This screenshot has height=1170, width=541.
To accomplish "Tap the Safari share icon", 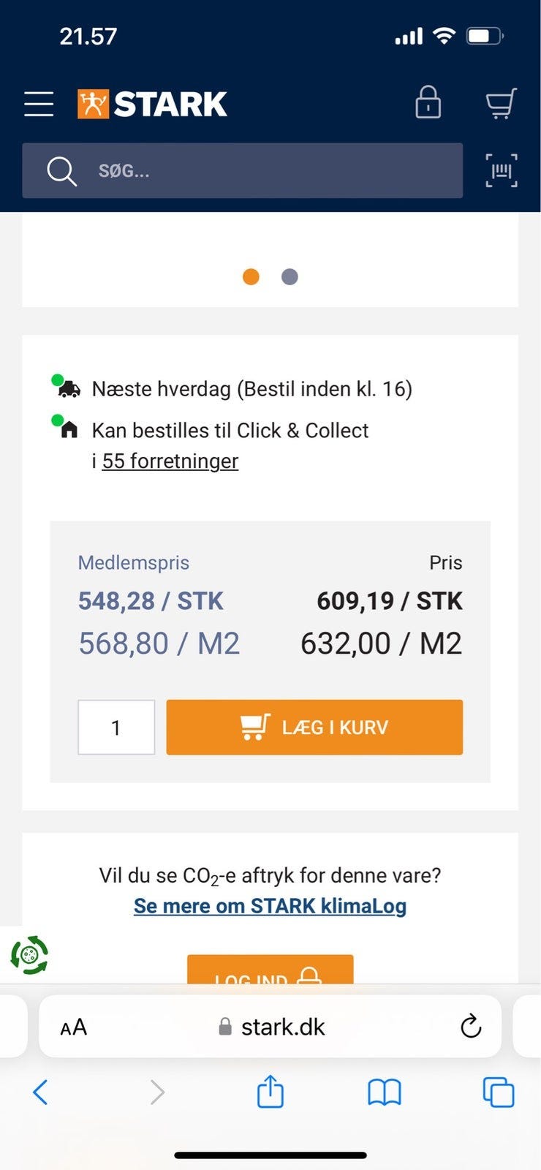I will (x=270, y=1092).
